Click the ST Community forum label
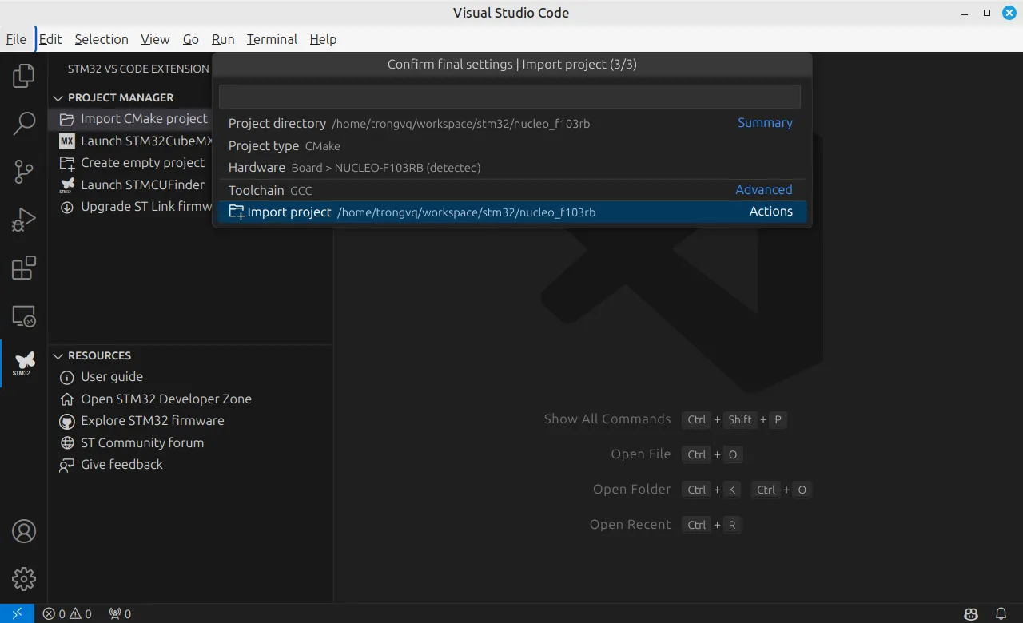Image resolution: width=1023 pixels, height=623 pixels. (142, 442)
